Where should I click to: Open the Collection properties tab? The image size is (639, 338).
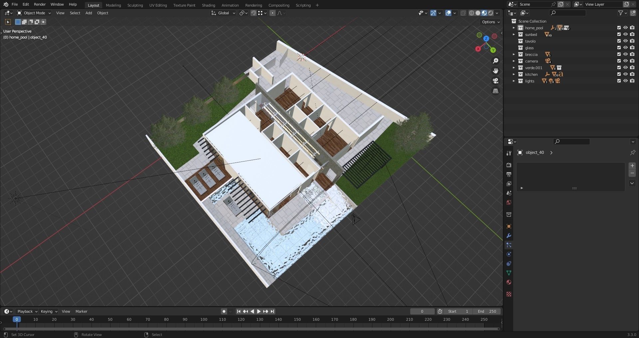[x=509, y=215]
